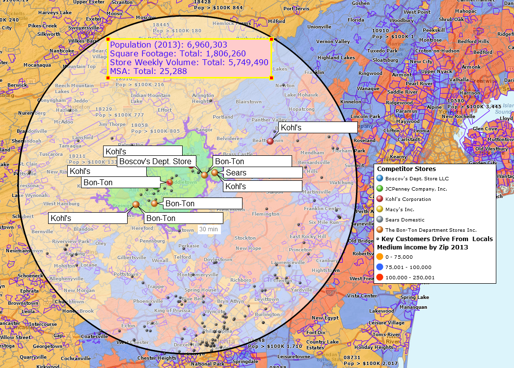
Task: Click the Blairstown map label
Action: tap(249, 102)
